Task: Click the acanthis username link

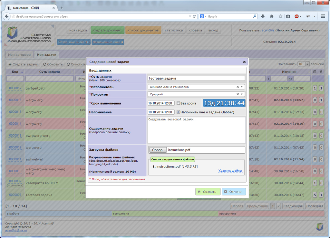Action: pos(268,30)
